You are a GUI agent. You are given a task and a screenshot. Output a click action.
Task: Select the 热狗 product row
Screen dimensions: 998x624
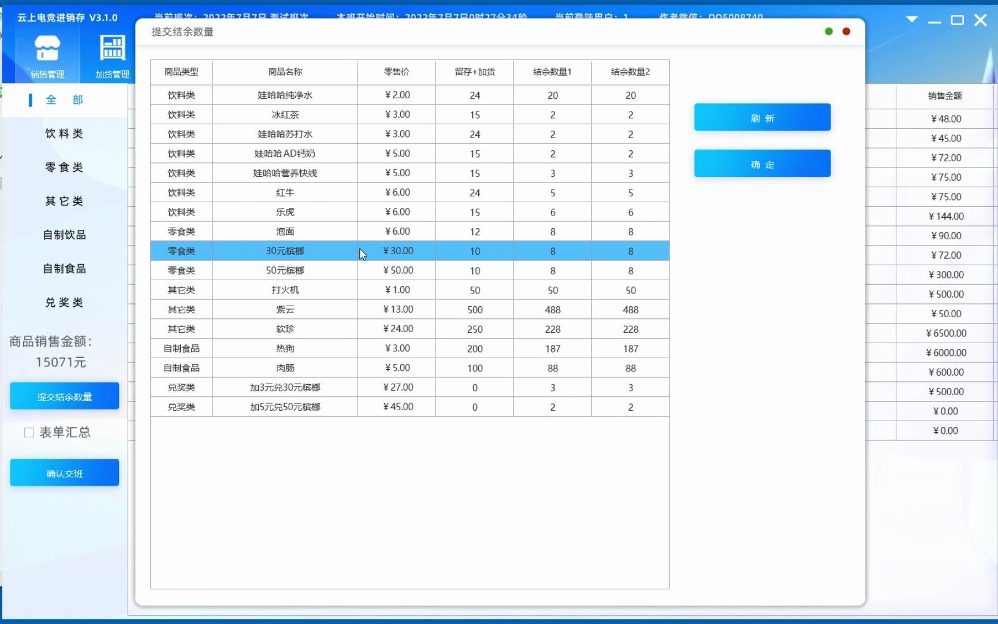[410, 349]
